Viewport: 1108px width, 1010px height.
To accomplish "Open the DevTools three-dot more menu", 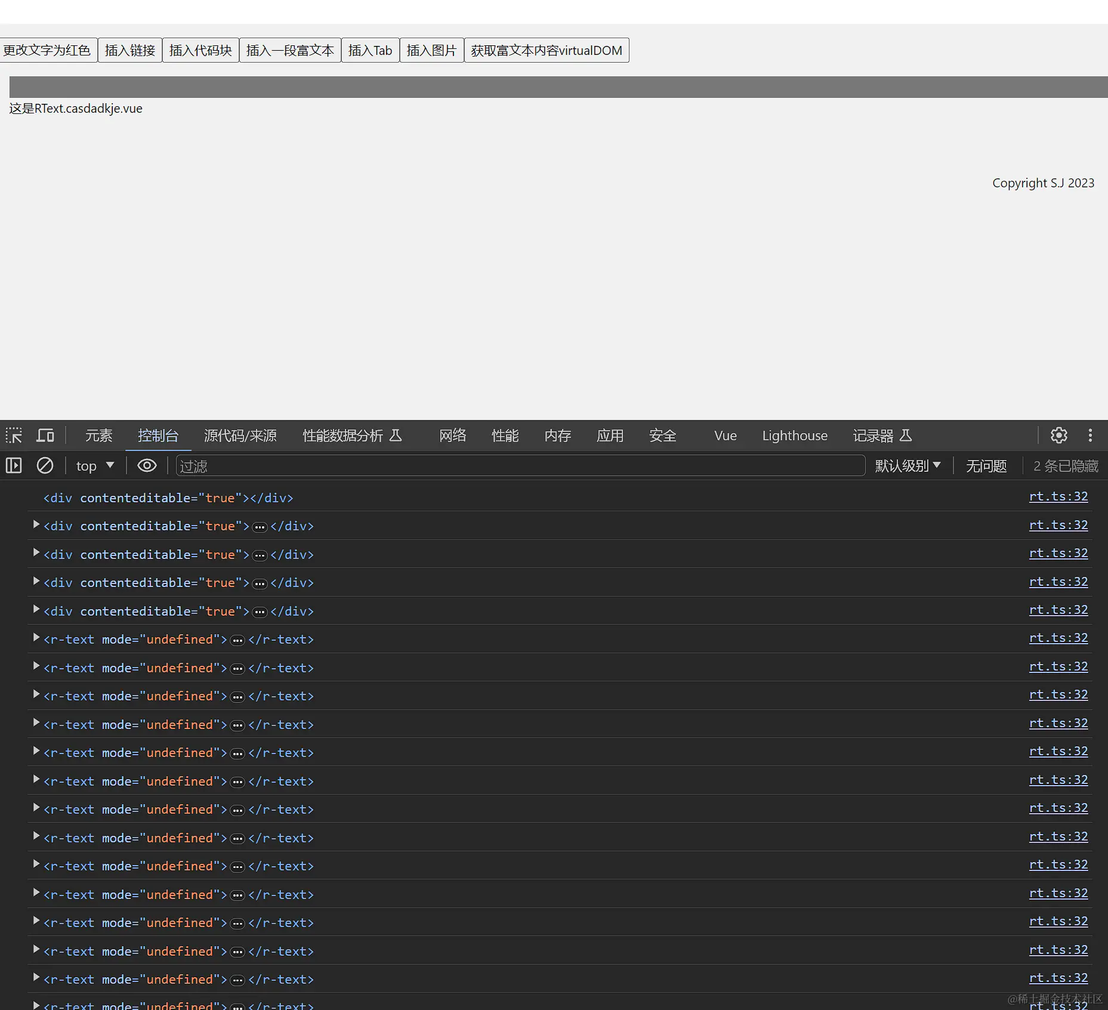I will click(1090, 435).
